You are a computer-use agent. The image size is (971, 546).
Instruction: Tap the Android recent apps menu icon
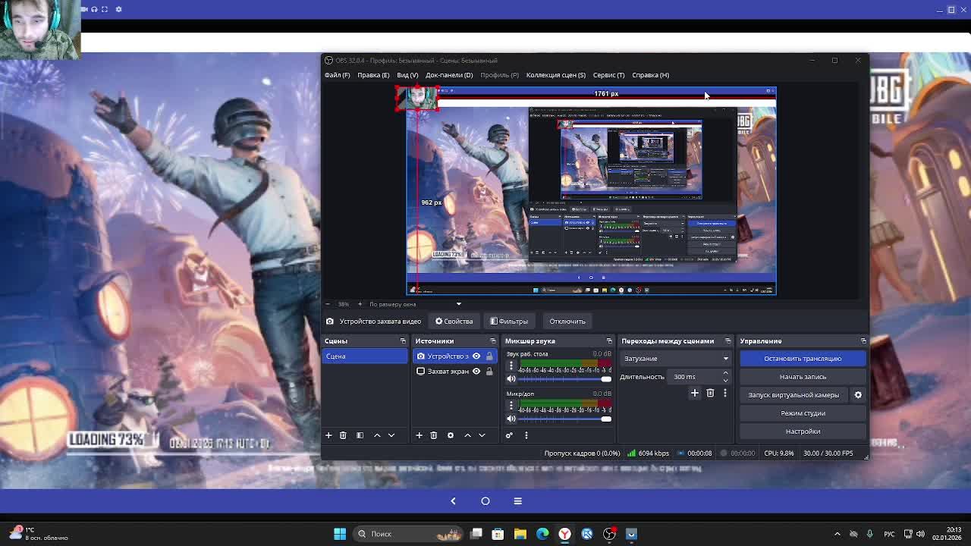click(x=518, y=500)
